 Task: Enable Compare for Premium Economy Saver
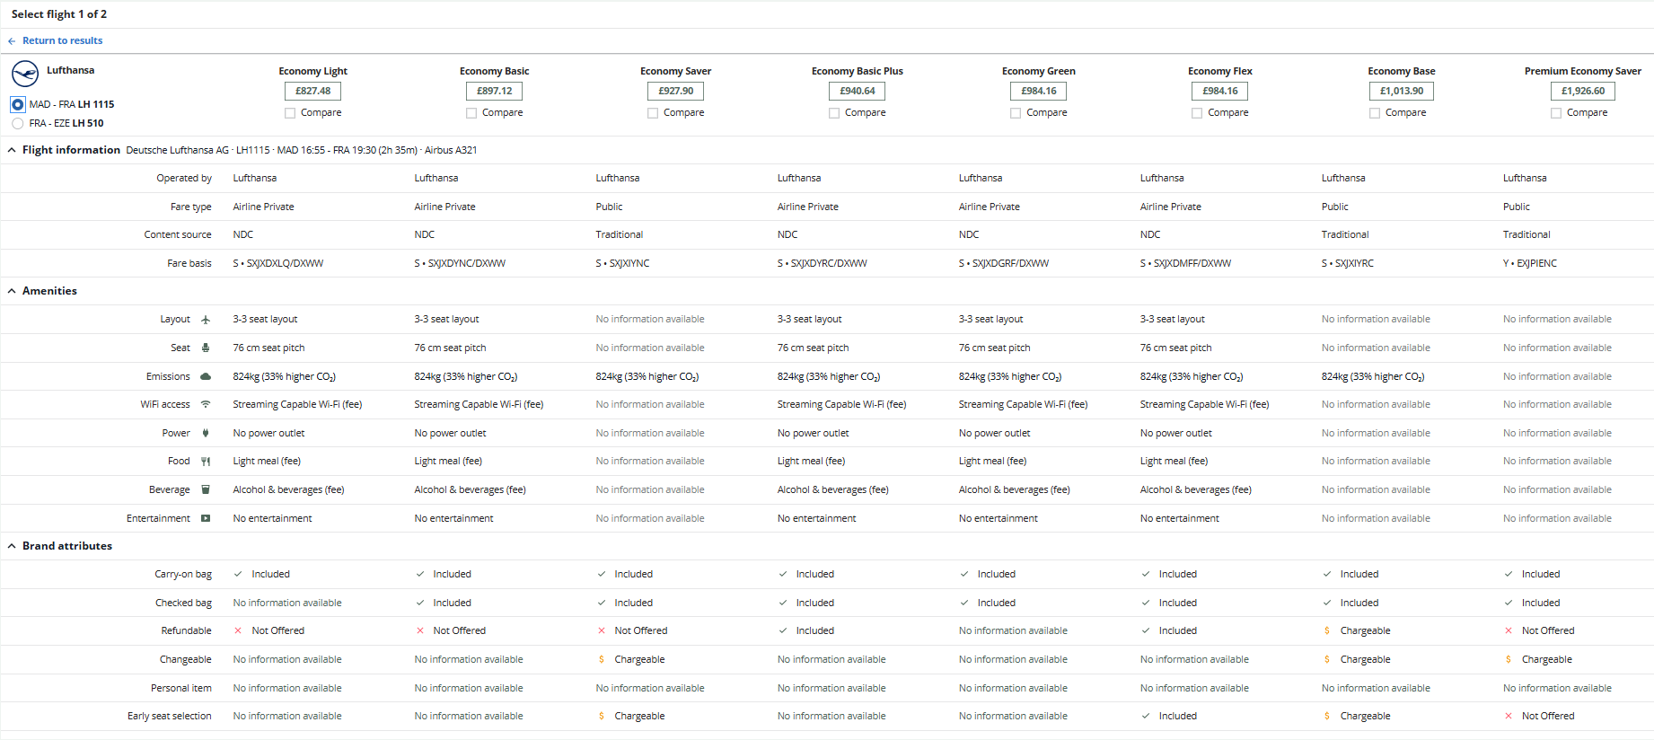coord(1556,113)
